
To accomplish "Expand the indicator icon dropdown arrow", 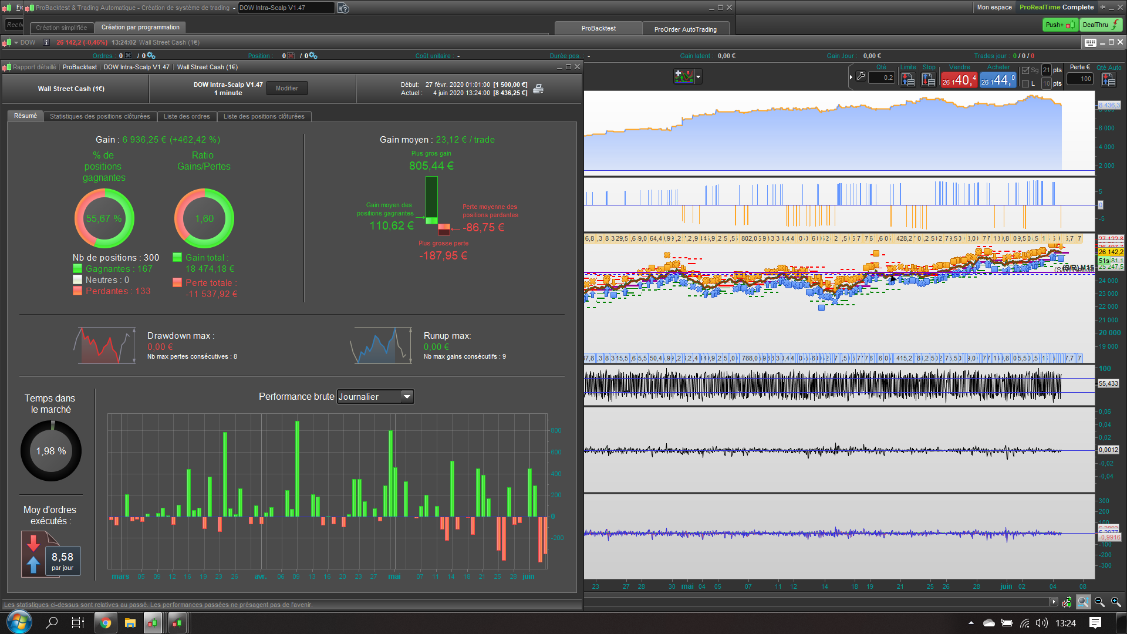I will 698,76.
